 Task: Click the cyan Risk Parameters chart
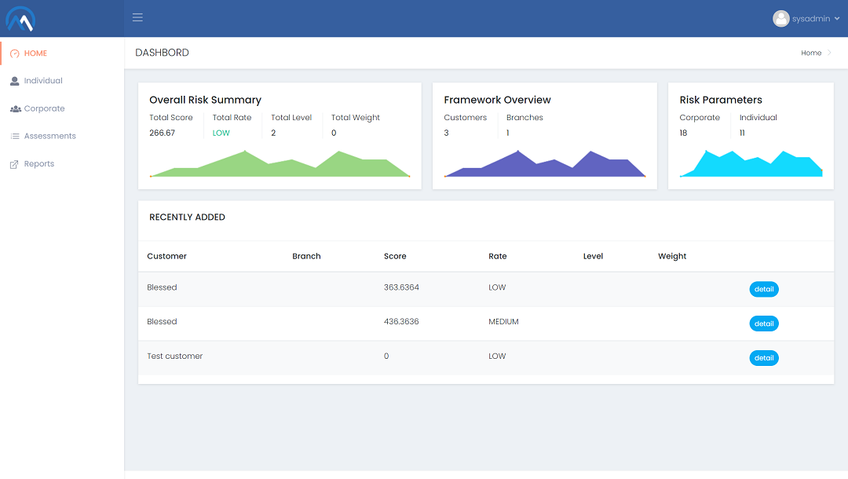click(x=751, y=163)
